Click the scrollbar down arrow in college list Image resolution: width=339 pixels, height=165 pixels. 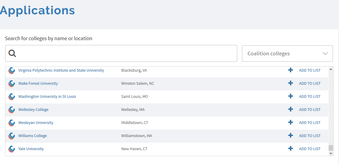(x=331, y=153)
